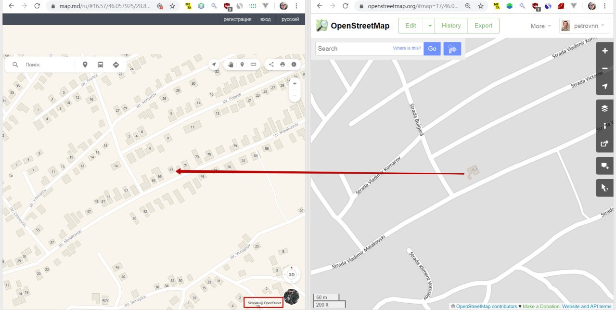
Task: Toggle show my location on OpenStreetMap
Action: coord(605,86)
